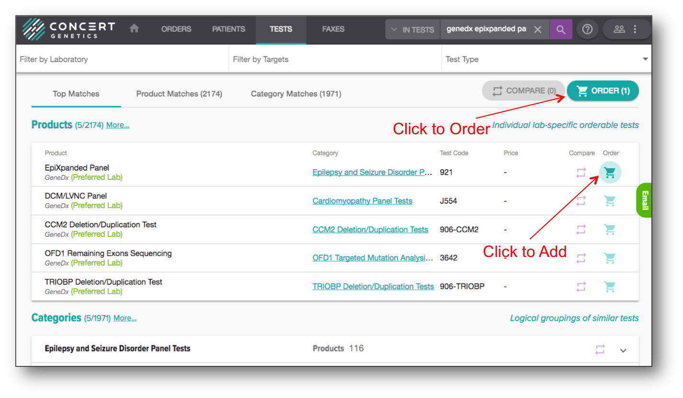Expand the IN TESTS search scope dropdown

click(412, 29)
